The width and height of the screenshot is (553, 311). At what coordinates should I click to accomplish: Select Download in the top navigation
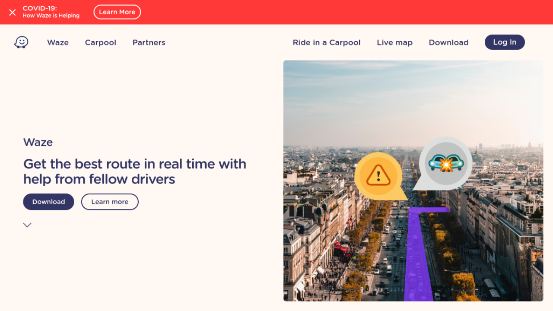pyautogui.click(x=449, y=42)
